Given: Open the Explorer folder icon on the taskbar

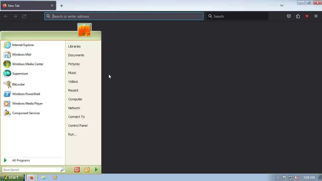Looking at the screenshot, I should [44, 177].
